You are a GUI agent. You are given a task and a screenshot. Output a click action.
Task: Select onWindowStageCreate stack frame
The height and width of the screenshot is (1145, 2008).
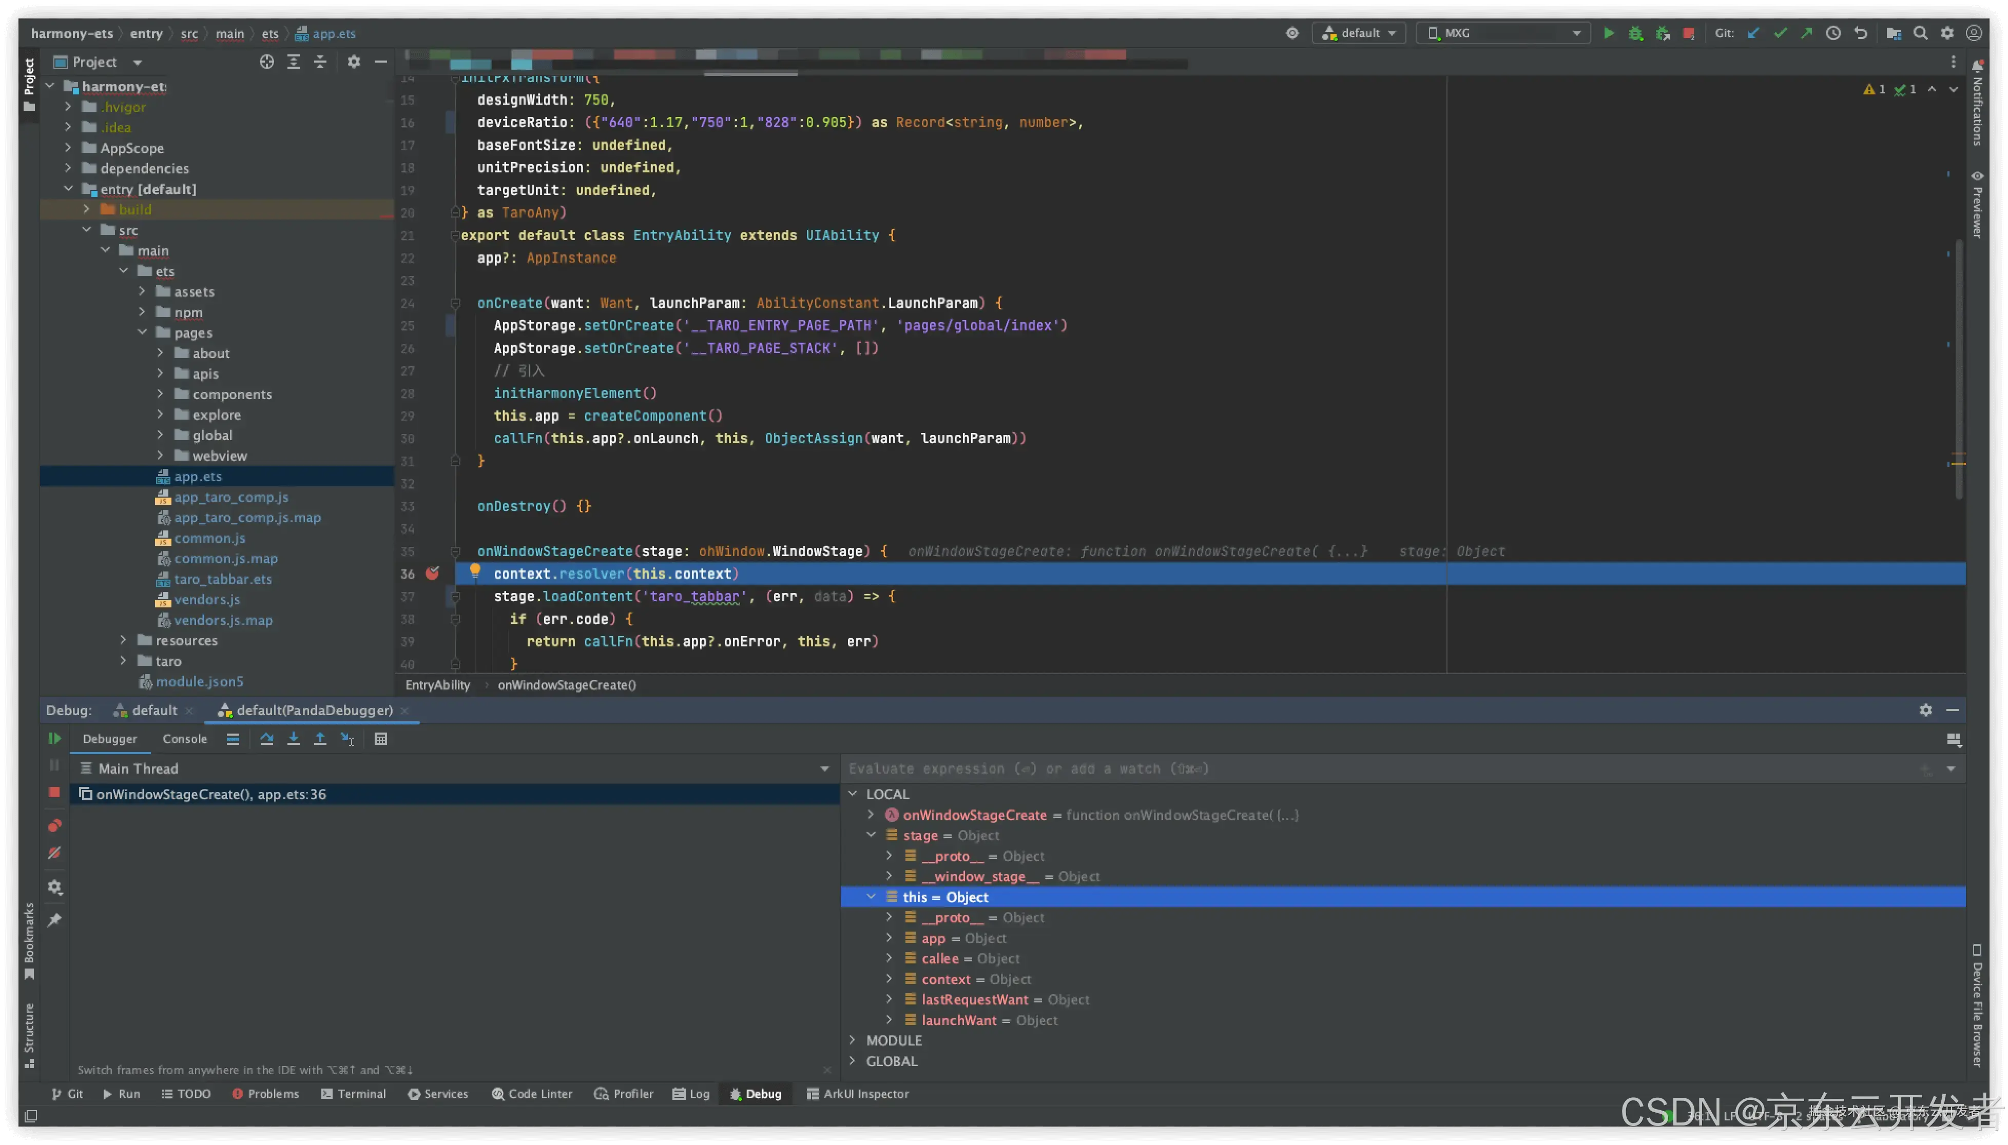[455, 794]
